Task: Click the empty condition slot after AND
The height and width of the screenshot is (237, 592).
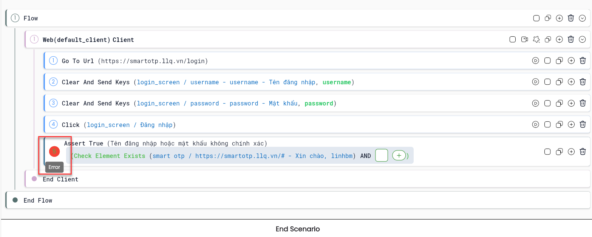Action: 382,156
